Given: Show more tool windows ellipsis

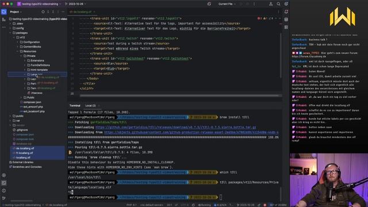Looking at the screenshot, I should point(4,27).
